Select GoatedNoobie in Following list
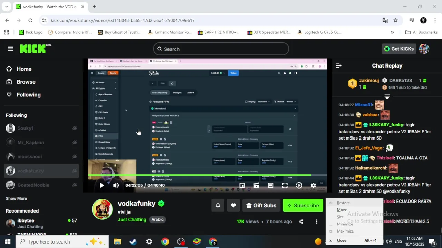This screenshot has height=248, width=442. 41,185
